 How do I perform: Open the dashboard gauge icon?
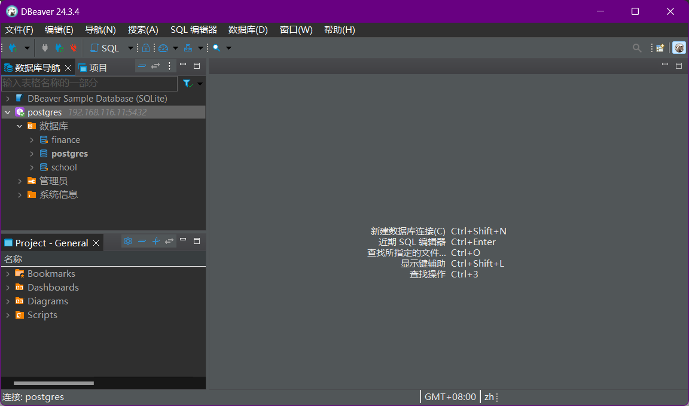[x=163, y=48]
